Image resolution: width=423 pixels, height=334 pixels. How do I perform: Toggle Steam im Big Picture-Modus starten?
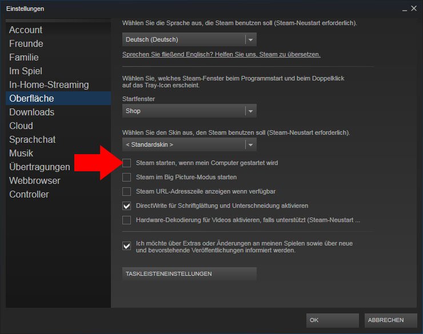click(126, 177)
